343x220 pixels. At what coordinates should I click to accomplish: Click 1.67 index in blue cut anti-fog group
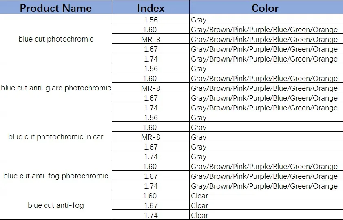[x=150, y=205]
